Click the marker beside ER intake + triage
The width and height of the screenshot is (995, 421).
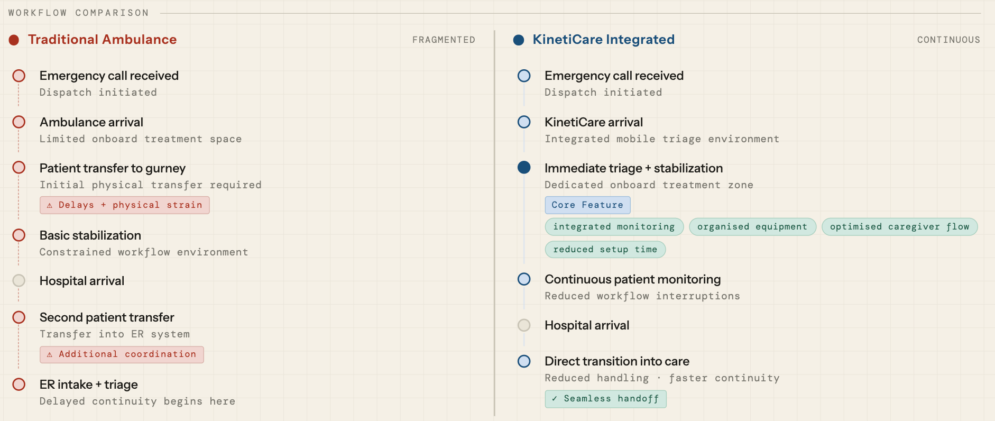[x=19, y=385]
